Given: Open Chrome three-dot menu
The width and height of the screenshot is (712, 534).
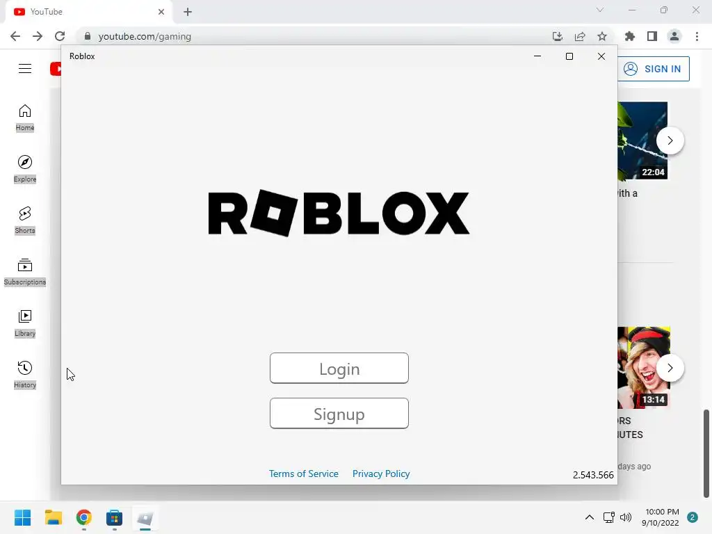Looking at the screenshot, I should tap(697, 36).
